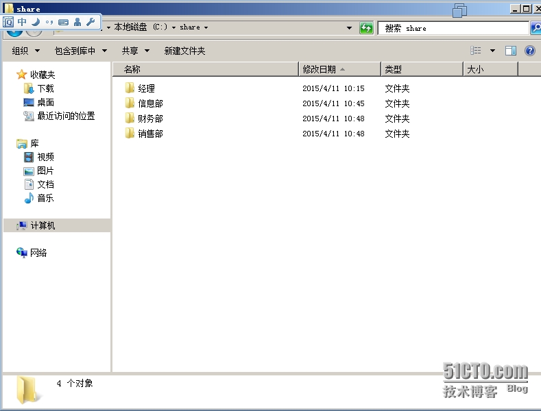Click the 视频 library icon
This screenshot has width=541, height=411.
pos(29,158)
